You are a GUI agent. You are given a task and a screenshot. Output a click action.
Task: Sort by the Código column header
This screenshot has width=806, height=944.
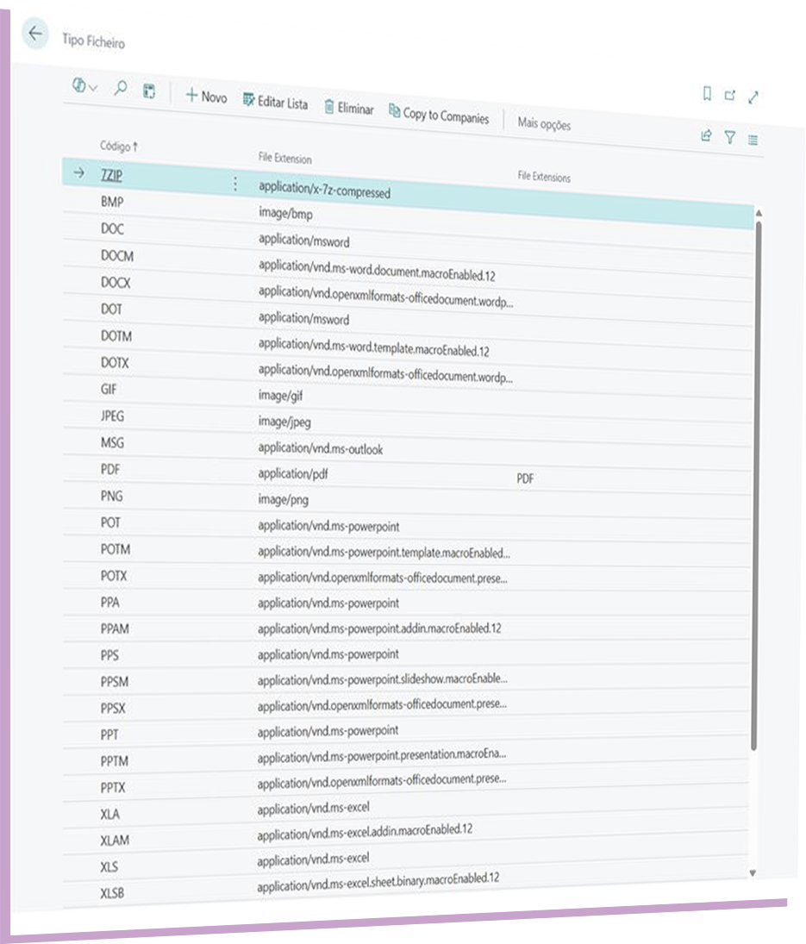point(119,147)
